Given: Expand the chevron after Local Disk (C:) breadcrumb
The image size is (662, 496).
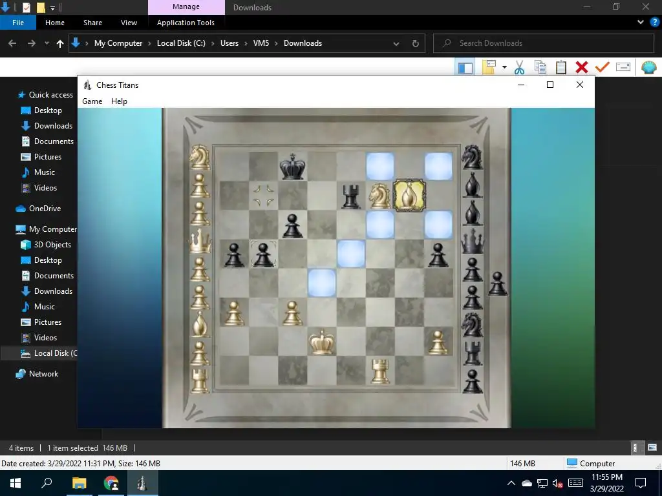Looking at the screenshot, I should (213, 43).
